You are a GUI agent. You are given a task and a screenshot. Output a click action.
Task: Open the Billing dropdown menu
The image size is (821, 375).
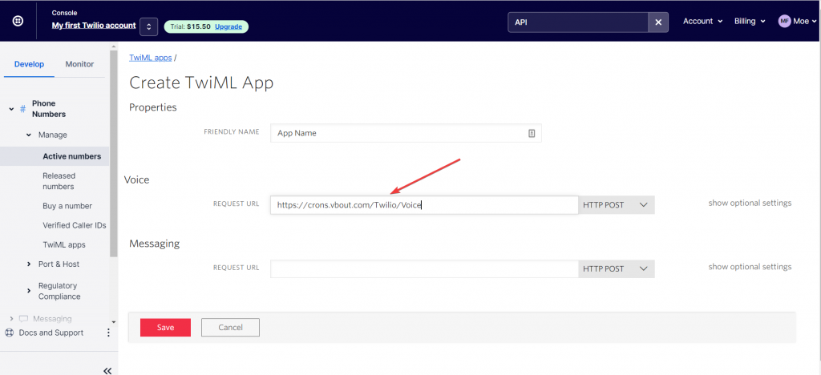[x=750, y=22]
